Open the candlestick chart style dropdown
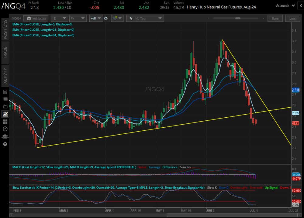The width and height of the screenshot is (304, 218). [x=96, y=18]
